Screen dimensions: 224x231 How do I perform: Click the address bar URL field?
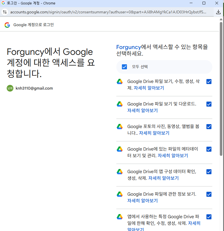coord(108,12)
